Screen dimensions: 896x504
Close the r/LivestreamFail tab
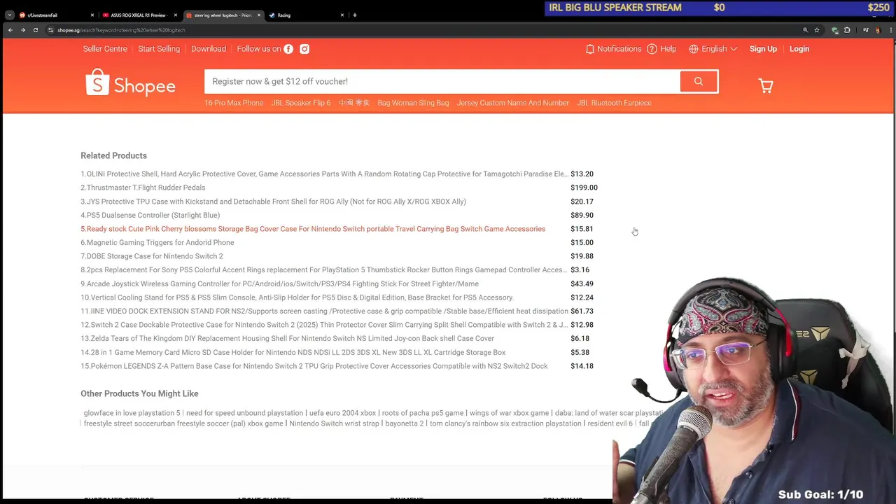click(x=92, y=15)
